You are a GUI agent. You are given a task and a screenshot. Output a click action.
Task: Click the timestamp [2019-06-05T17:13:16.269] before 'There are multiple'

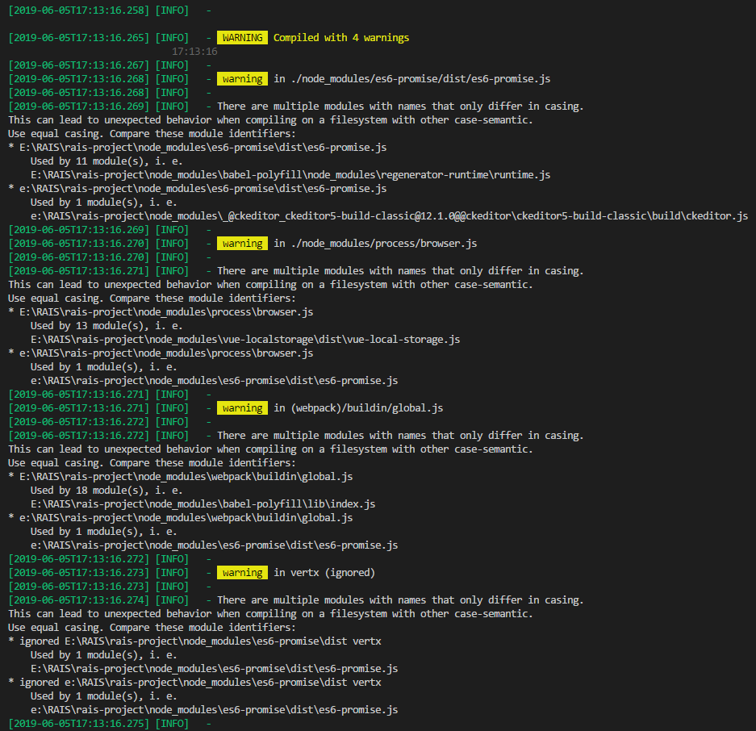click(79, 106)
